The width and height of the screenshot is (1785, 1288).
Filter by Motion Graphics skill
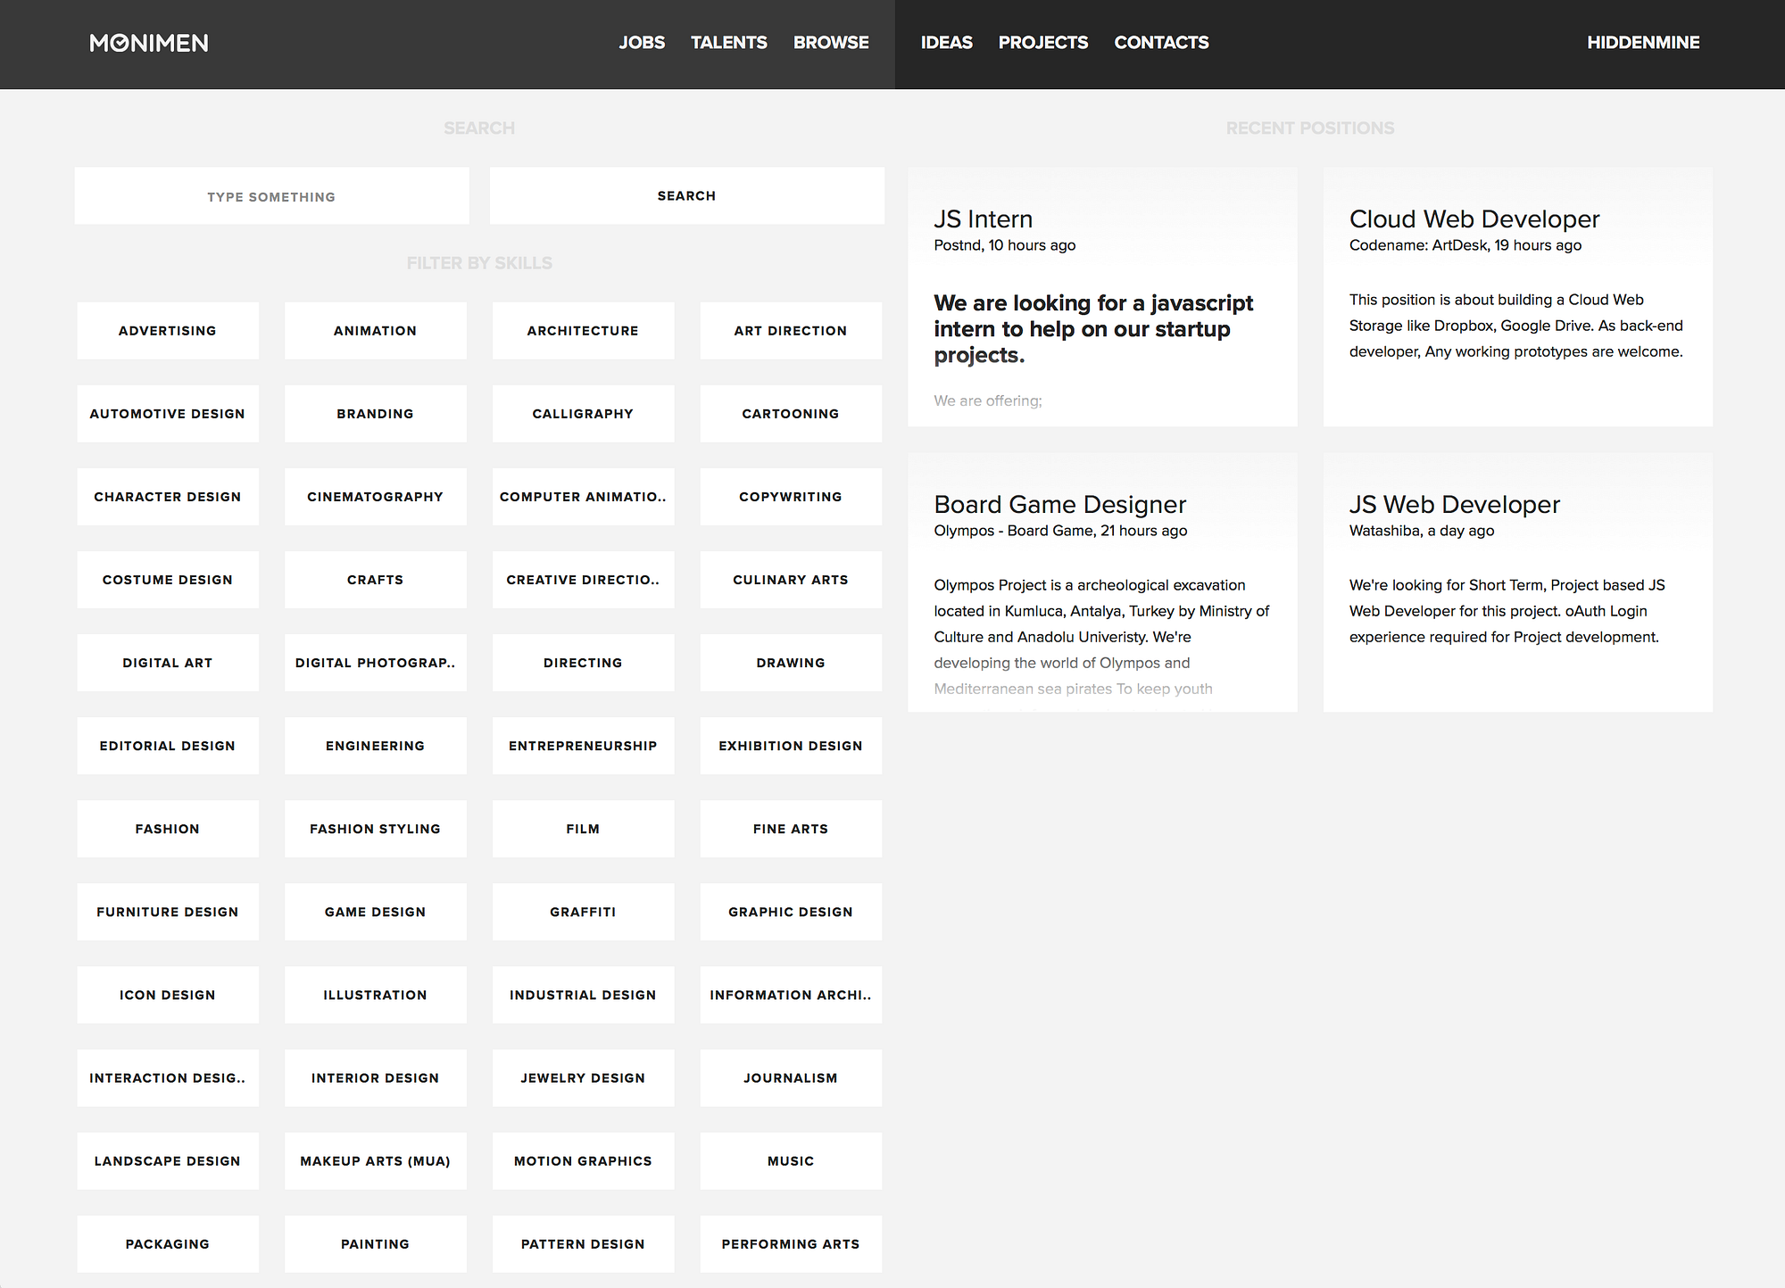[583, 1160]
